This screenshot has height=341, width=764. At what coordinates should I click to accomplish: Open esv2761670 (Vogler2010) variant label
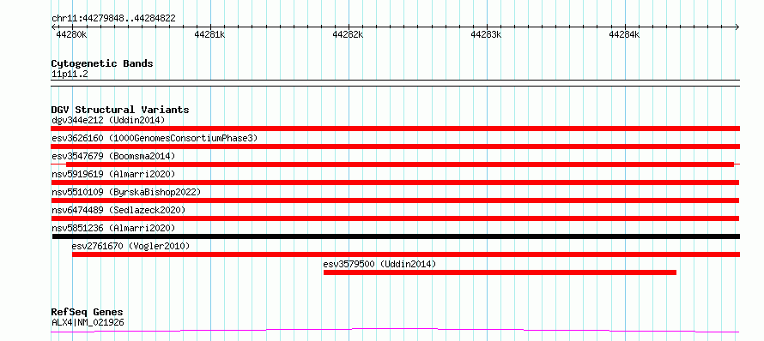tap(130, 246)
